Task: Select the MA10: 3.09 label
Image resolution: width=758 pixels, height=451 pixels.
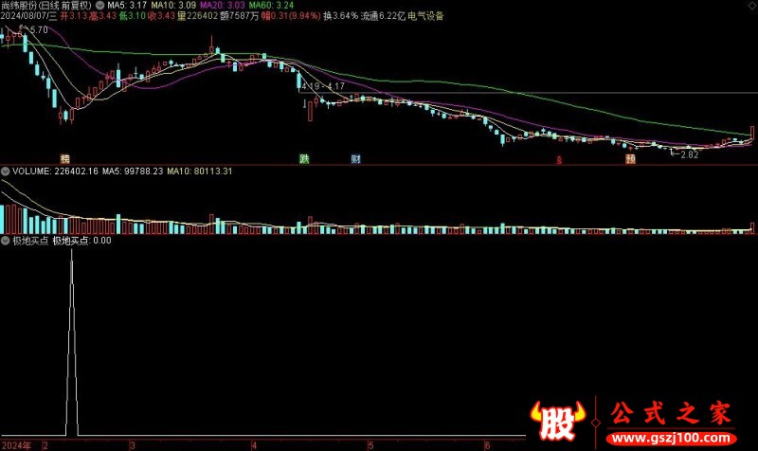Action: pyautogui.click(x=173, y=6)
